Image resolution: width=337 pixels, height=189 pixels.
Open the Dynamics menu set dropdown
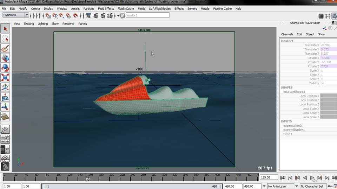point(15,15)
